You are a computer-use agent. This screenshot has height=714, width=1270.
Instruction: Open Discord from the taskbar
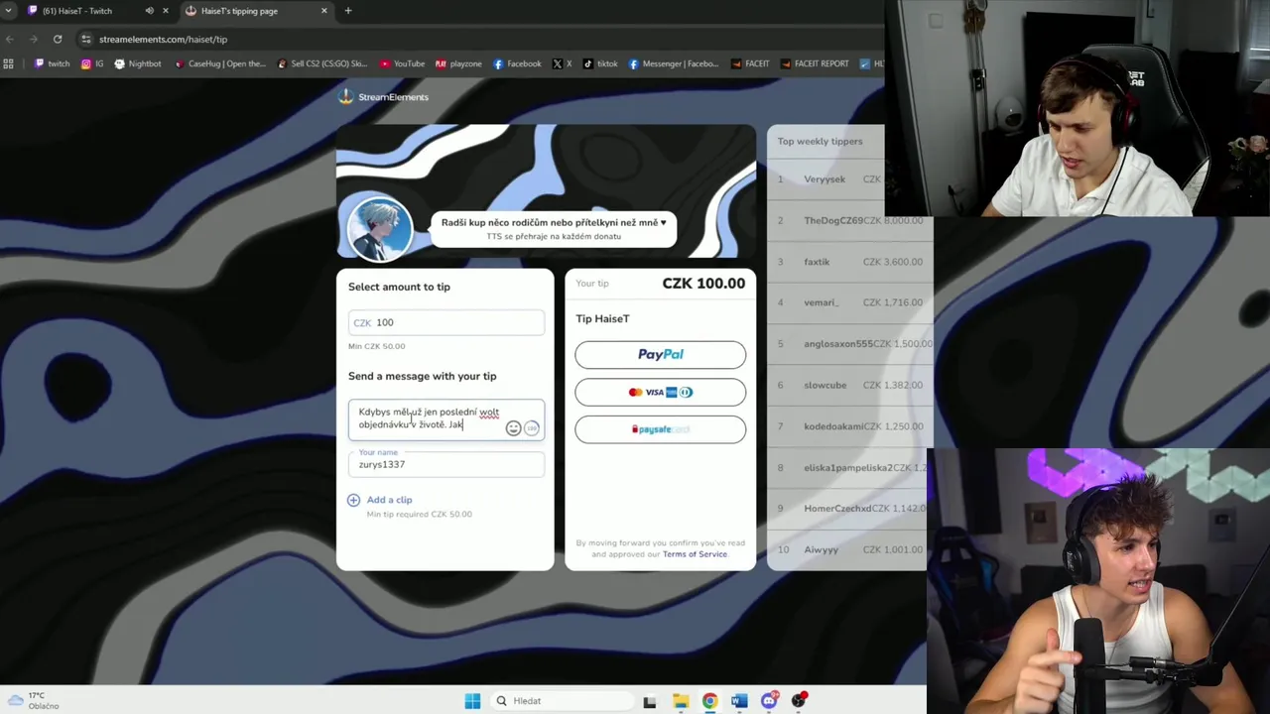pos(769,701)
